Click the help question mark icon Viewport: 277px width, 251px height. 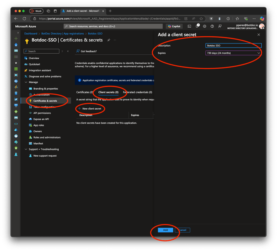coord(212,26)
